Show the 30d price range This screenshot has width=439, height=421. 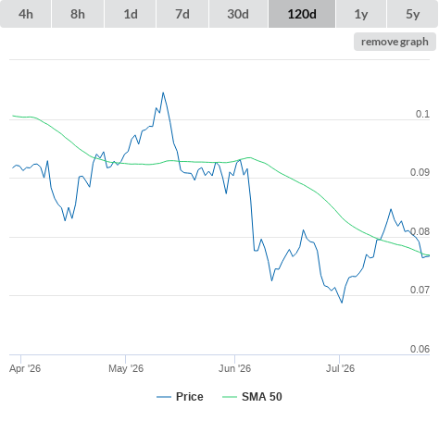point(238,14)
